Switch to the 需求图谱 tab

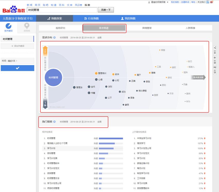click(104, 28)
